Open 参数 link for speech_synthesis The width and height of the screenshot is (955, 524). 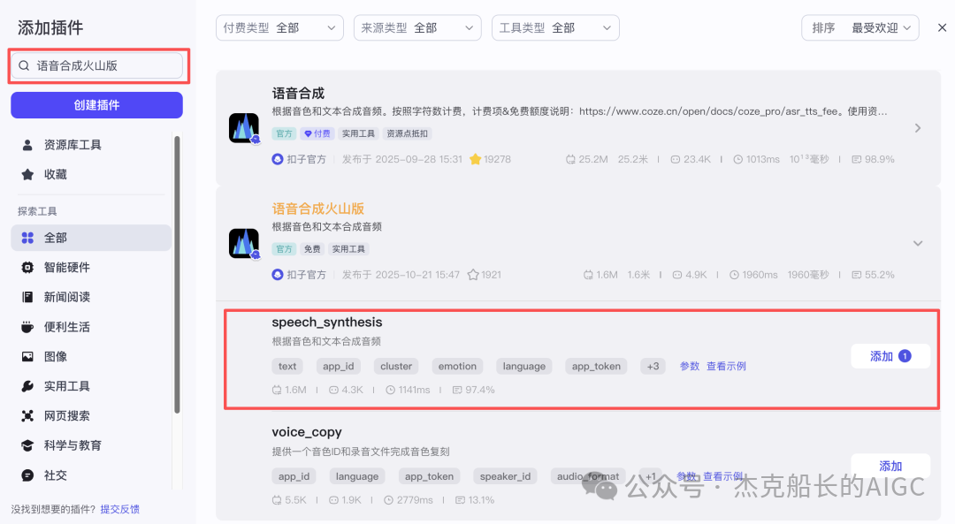[x=690, y=367]
